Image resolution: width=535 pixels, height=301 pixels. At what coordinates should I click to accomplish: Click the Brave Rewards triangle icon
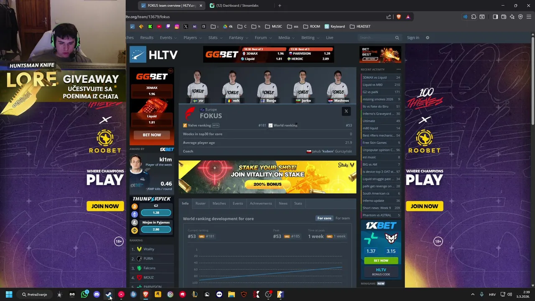point(408,17)
